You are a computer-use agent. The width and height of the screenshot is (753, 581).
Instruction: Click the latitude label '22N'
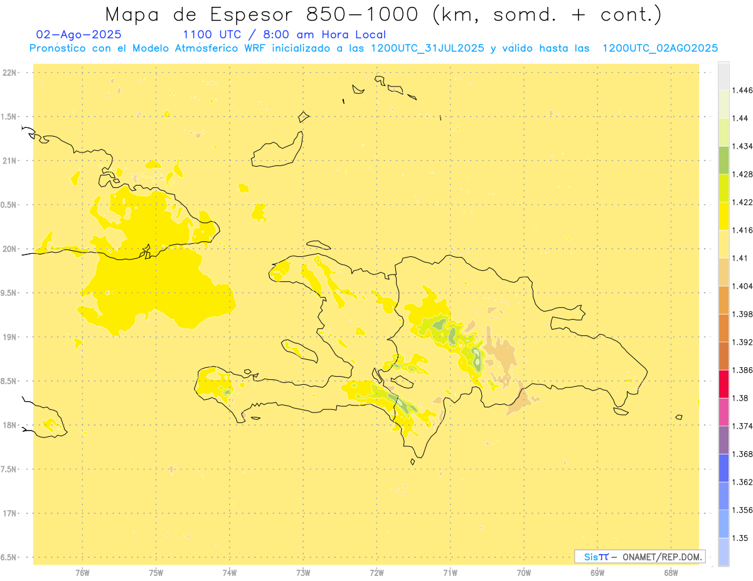click(x=10, y=73)
